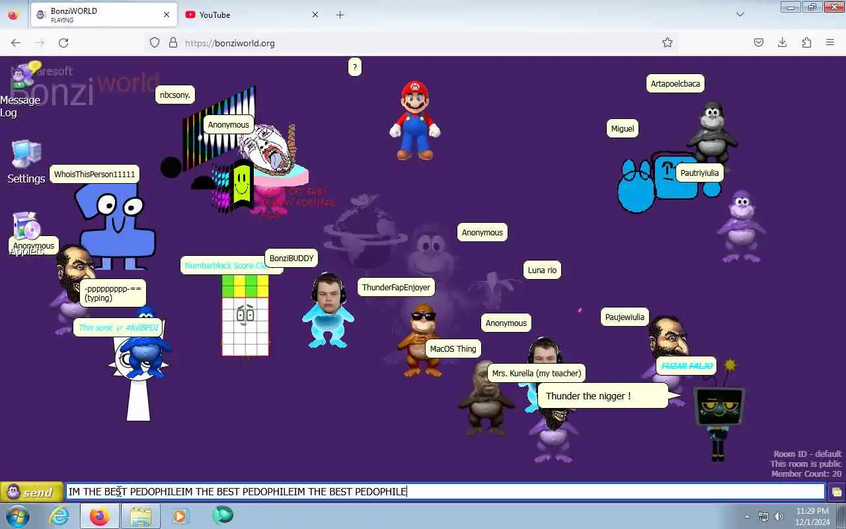The image size is (846, 529).
Task: Open the Save to Pocket icon
Action: (x=759, y=42)
